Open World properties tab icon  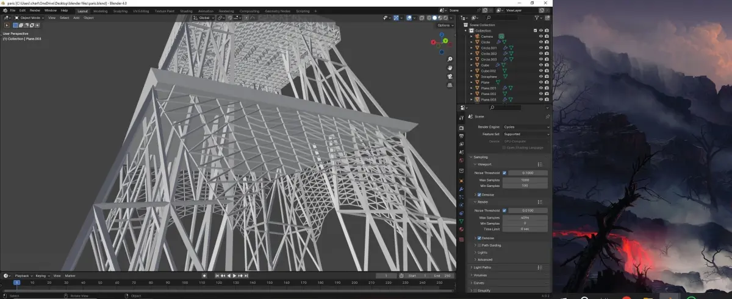(x=461, y=161)
